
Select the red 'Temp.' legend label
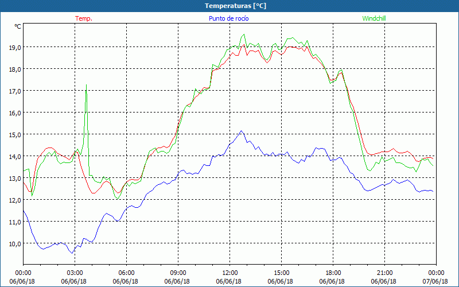click(84, 18)
